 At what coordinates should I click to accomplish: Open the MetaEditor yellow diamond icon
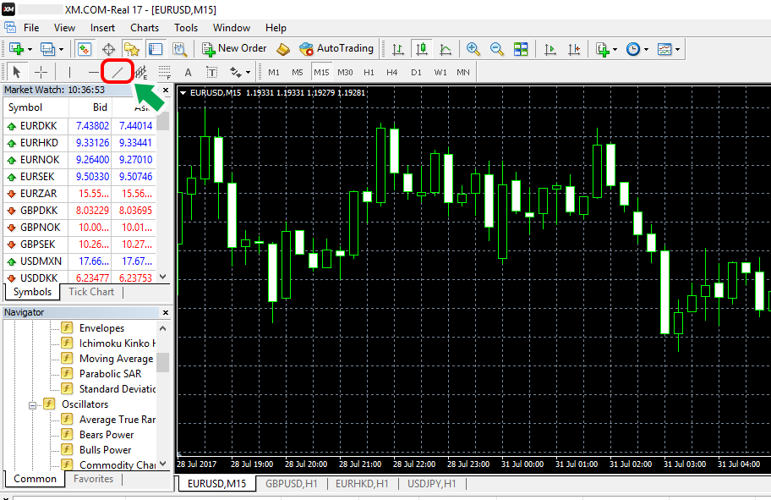click(x=283, y=49)
